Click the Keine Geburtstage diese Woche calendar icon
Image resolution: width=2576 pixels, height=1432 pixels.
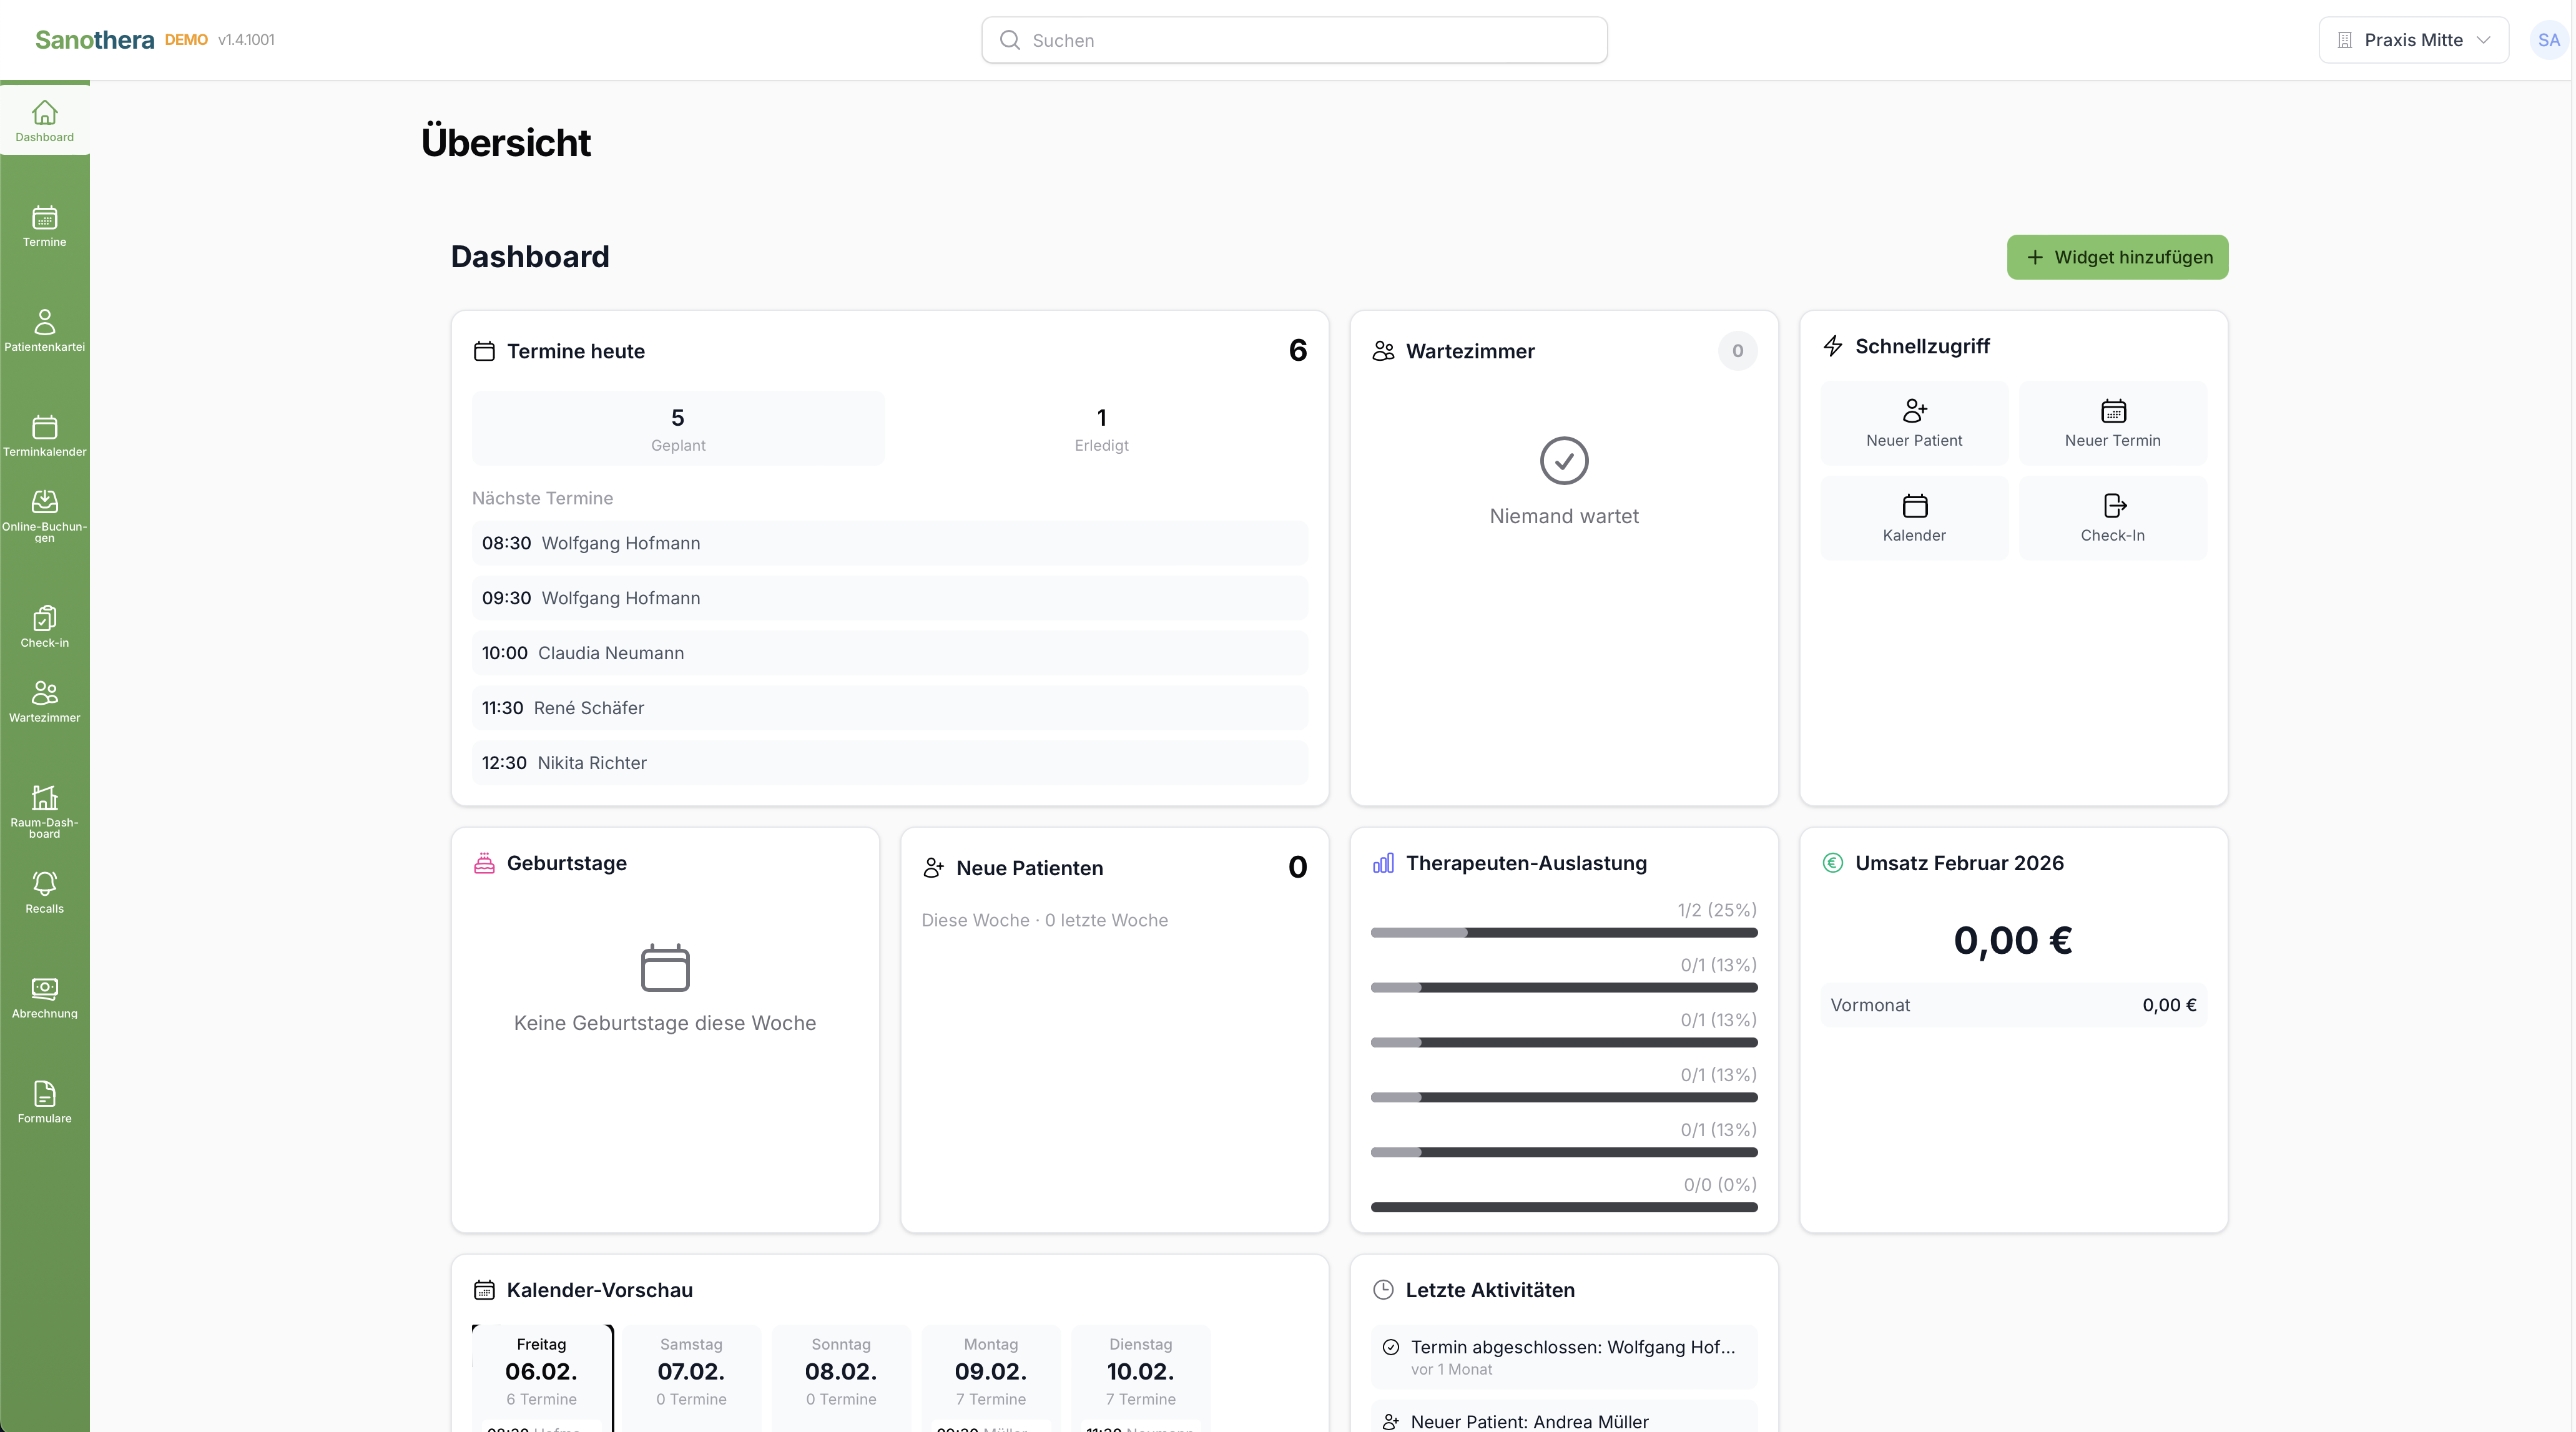click(665, 968)
